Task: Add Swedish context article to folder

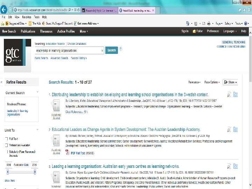Action: [x=236, y=94]
